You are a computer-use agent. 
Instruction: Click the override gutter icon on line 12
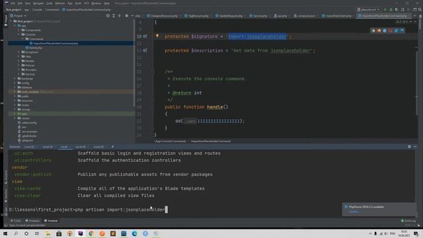145,50
